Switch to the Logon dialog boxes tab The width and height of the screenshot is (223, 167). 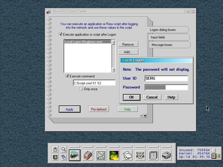[x=168, y=30]
